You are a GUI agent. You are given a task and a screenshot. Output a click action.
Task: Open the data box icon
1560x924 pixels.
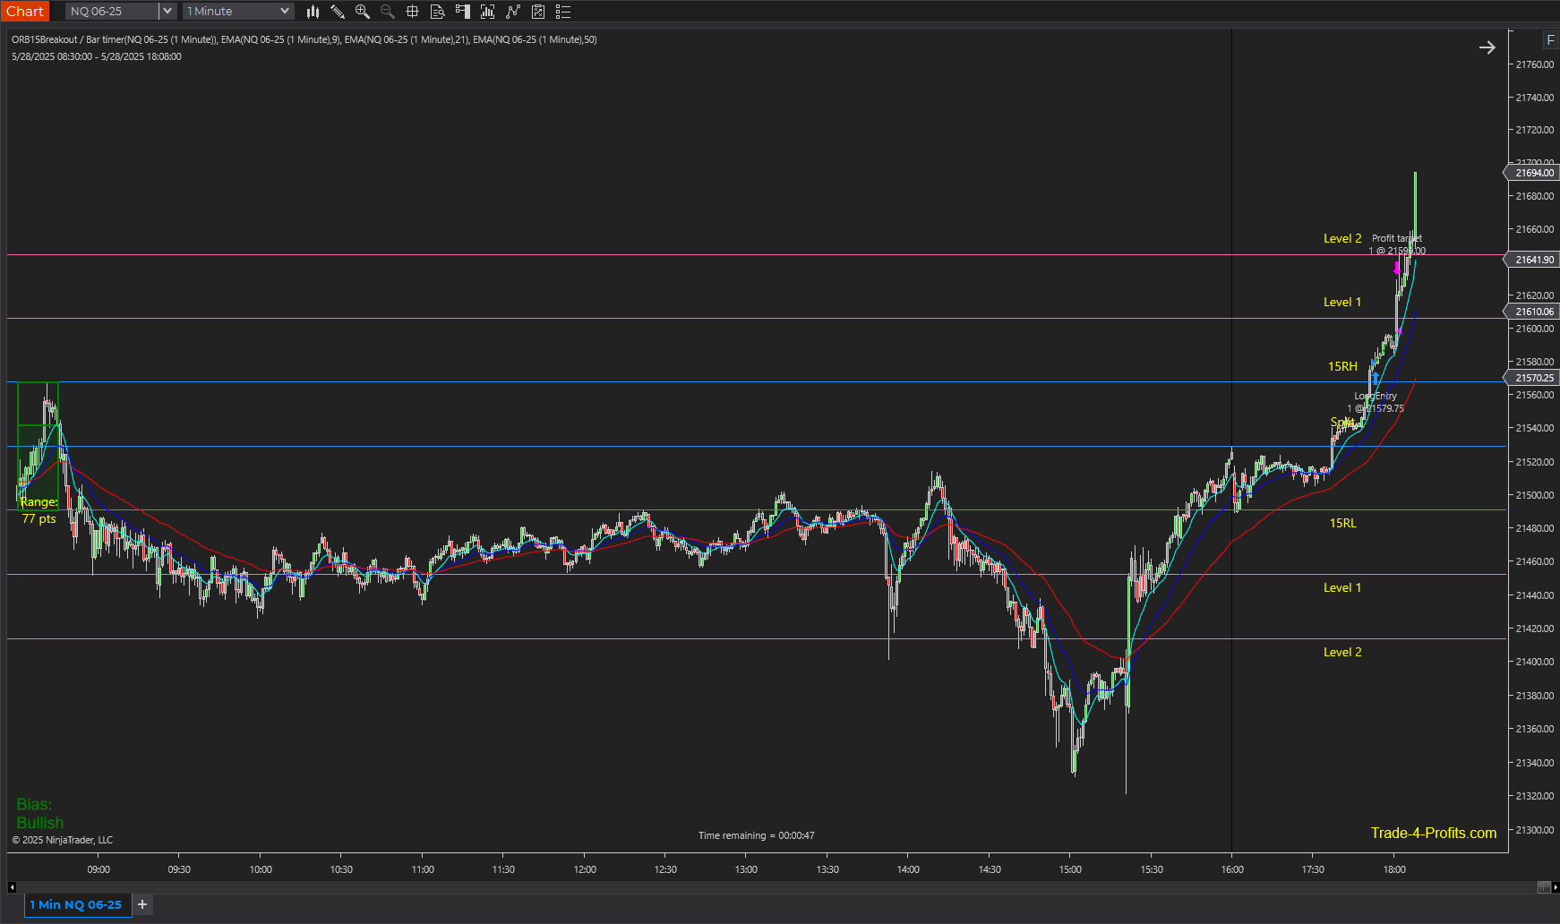point(438,12)
